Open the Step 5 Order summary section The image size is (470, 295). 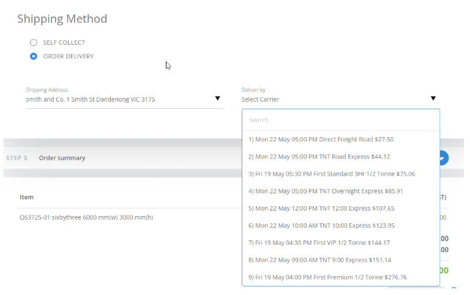click(62, 158)
